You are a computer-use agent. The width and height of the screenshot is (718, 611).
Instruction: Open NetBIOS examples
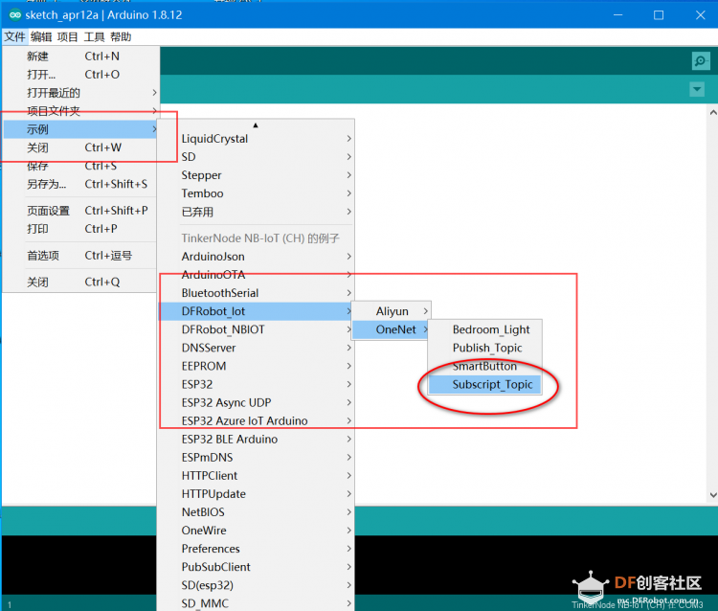[256, 512]
